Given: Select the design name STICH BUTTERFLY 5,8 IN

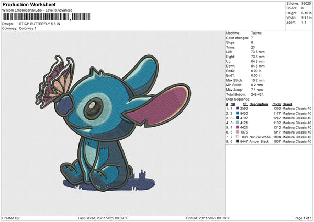Looking at the screenshot, I should click(x=40, y=24).
